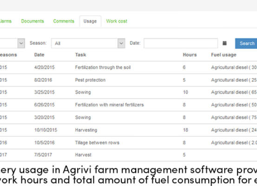The image size is (257, 186).
Task: Select the Harvest task row
Action: click(83, 155)
